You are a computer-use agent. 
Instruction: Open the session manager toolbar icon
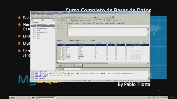pyautogui.click(x=33, y=17)
